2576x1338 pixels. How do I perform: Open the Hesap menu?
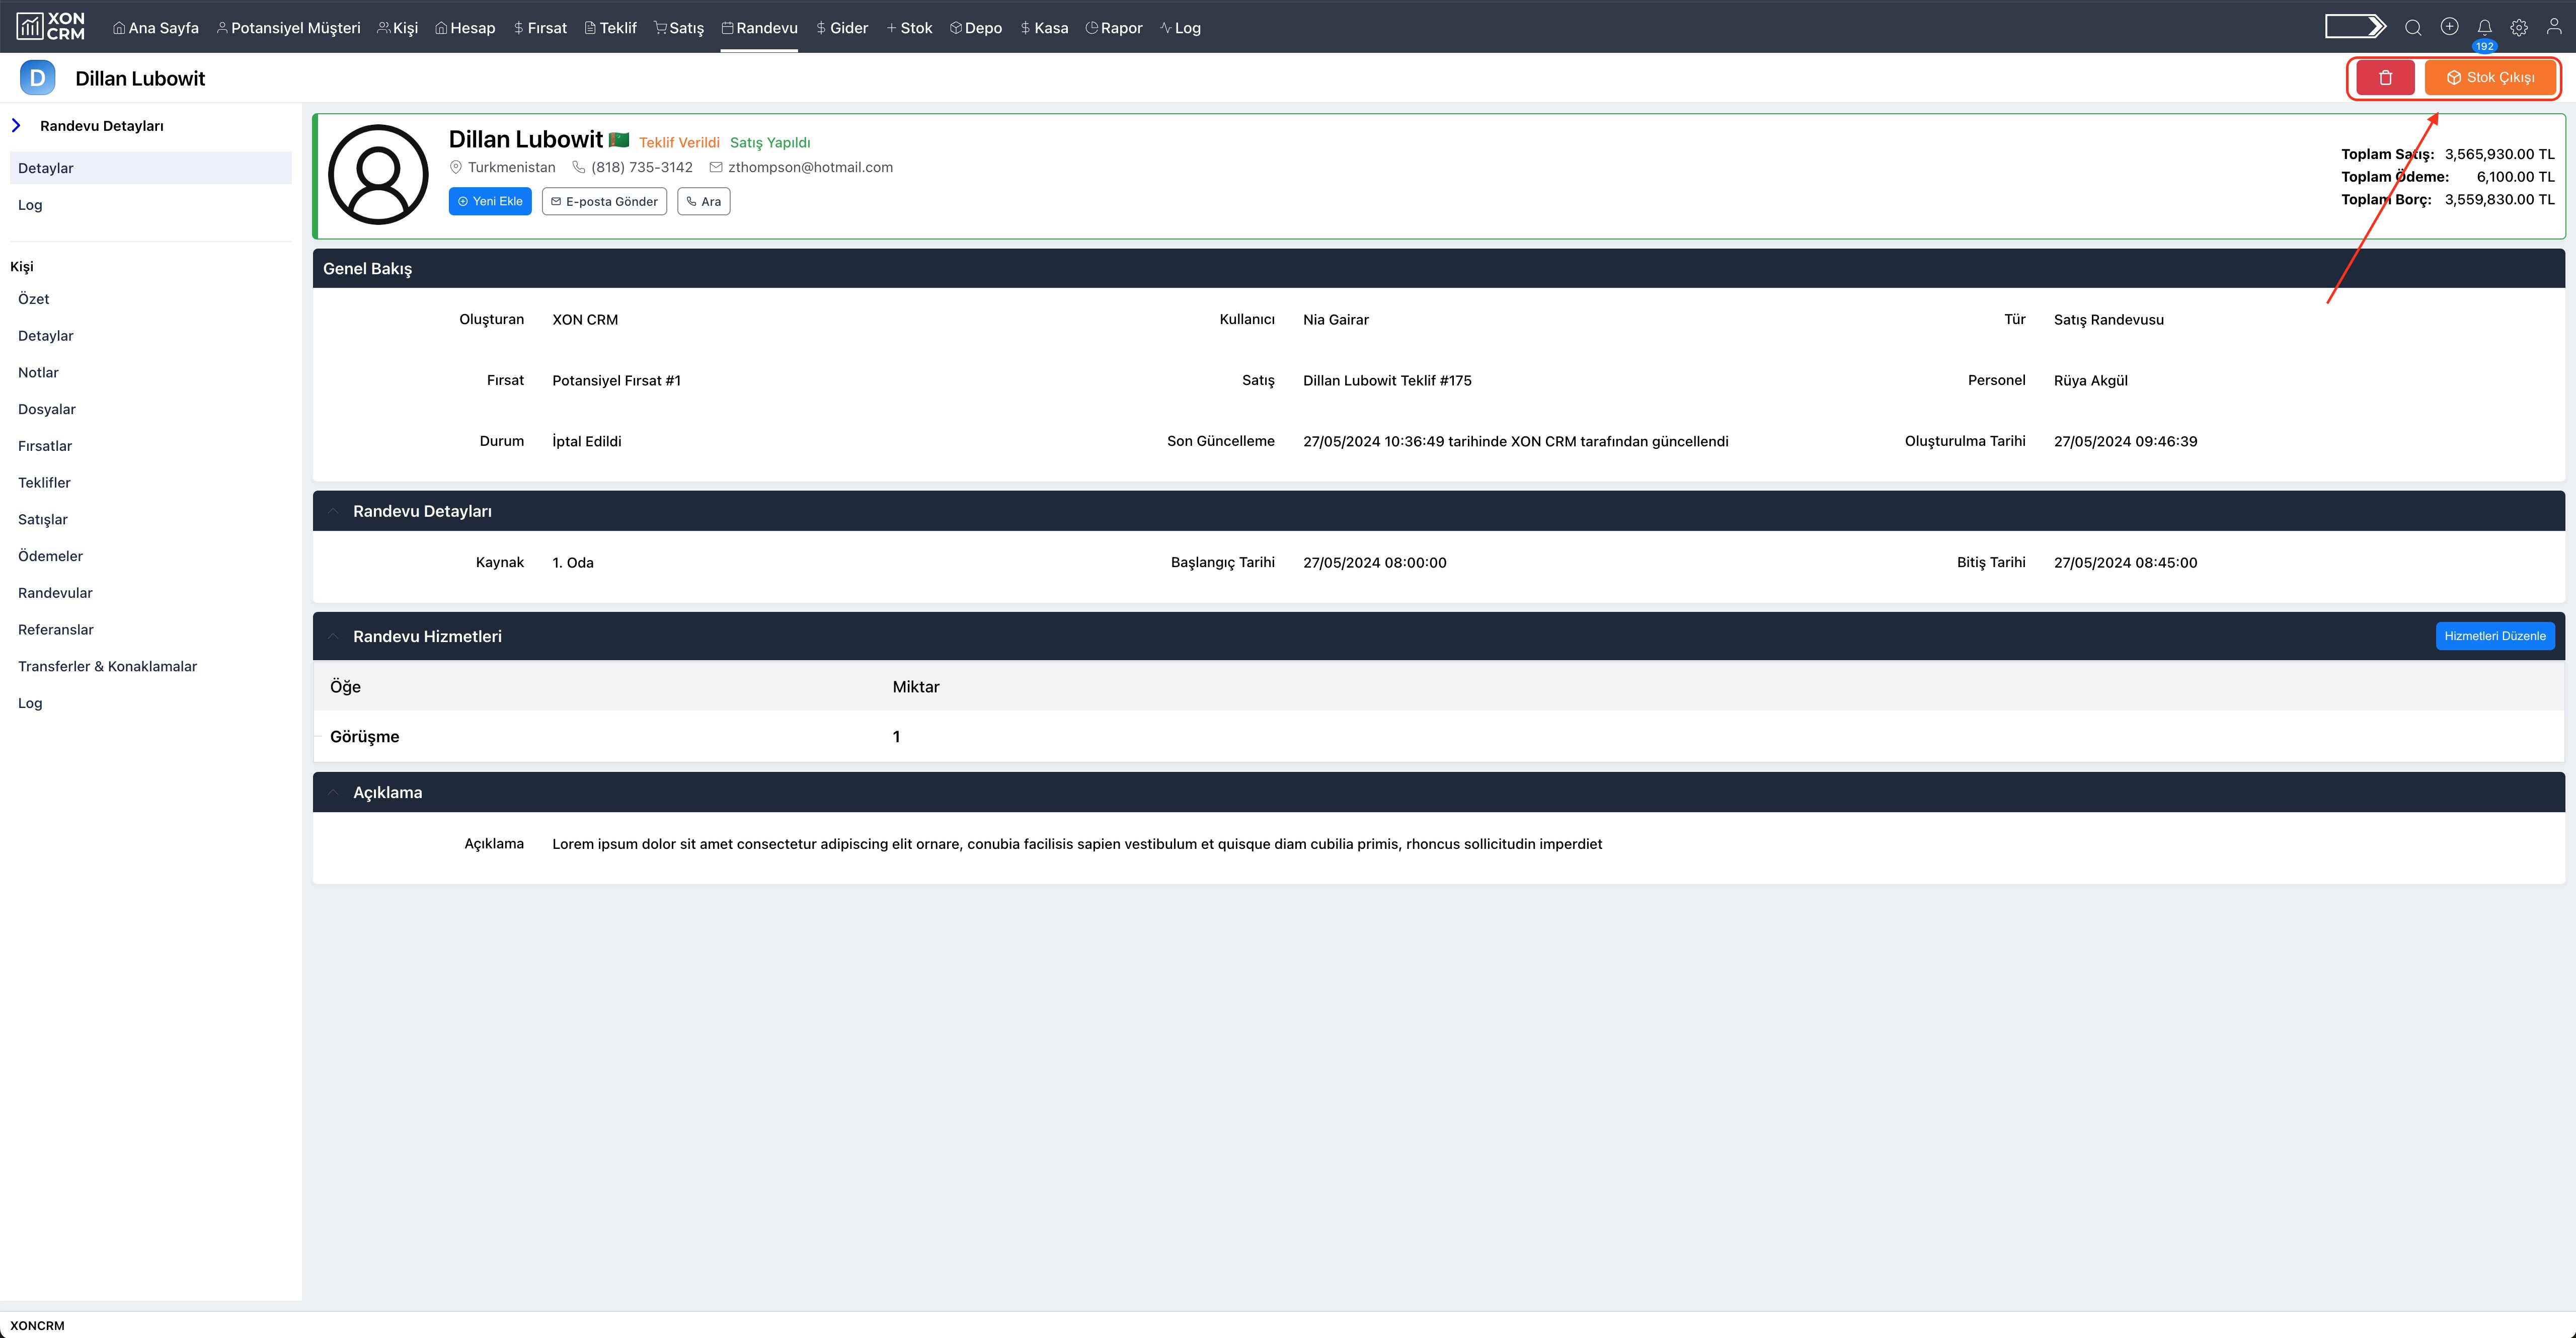(465, 28)
